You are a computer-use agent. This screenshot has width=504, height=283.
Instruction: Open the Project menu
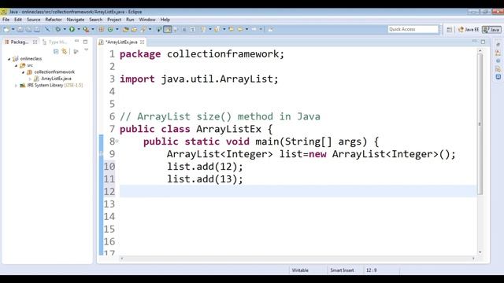click(114, 20)
